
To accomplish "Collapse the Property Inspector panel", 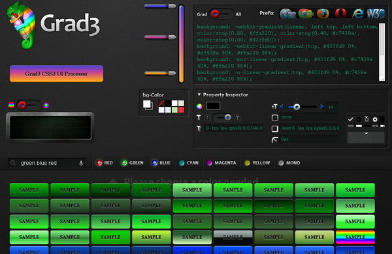I will pyautogui.click(x=199, y=94).
